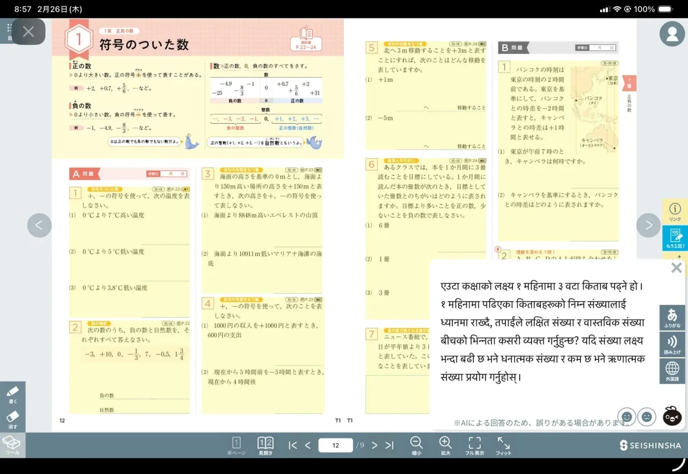Open the リンク info icon
This screenshot has width=688, height=474.
pyautogui.click(x=675, y=212)
